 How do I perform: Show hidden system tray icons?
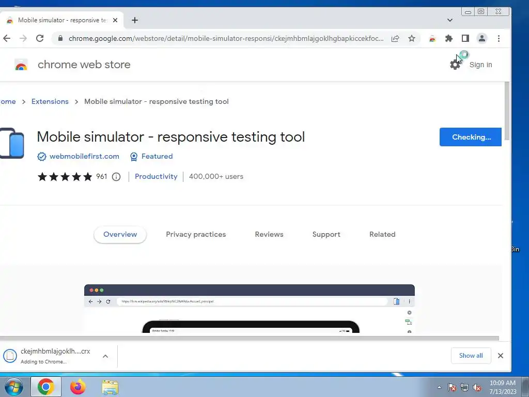439,387
